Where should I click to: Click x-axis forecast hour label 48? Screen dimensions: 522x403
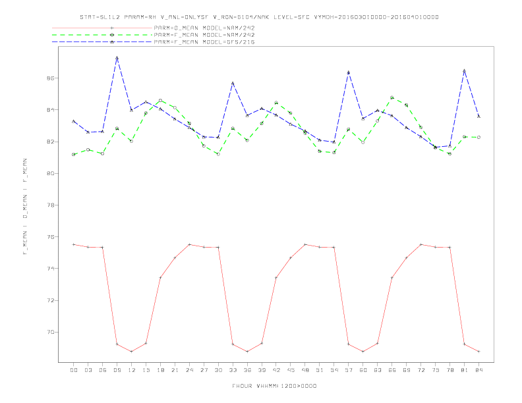pos(305,370)
